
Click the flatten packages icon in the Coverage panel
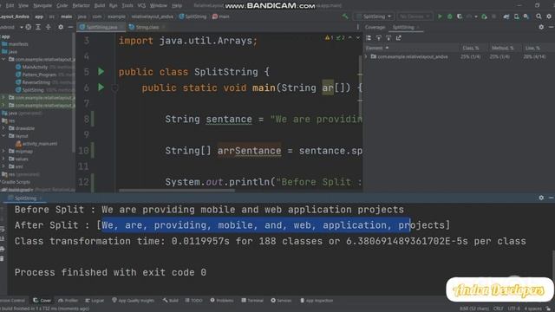[369, 38]
